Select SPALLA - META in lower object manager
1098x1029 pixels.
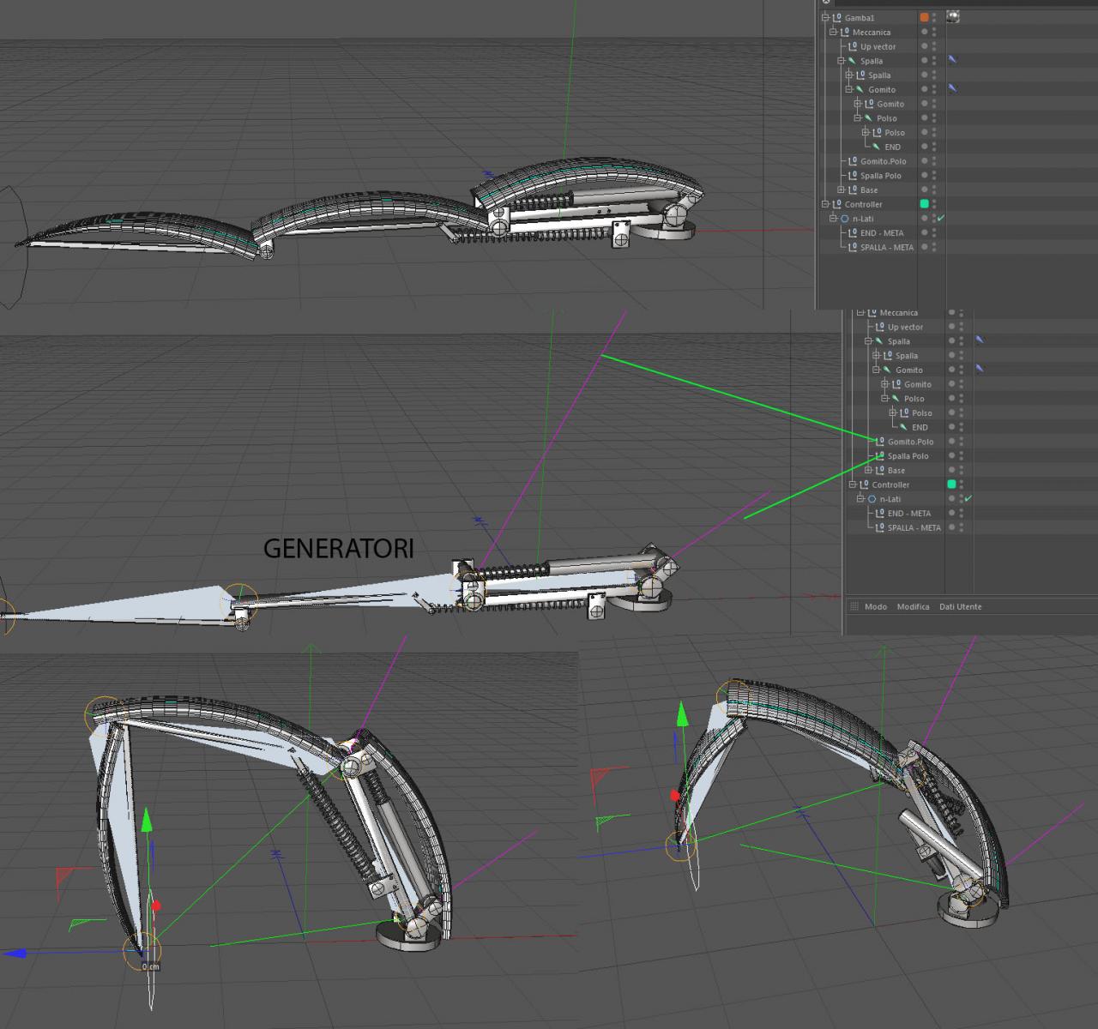pyautogui.click(x=914, y=528)
